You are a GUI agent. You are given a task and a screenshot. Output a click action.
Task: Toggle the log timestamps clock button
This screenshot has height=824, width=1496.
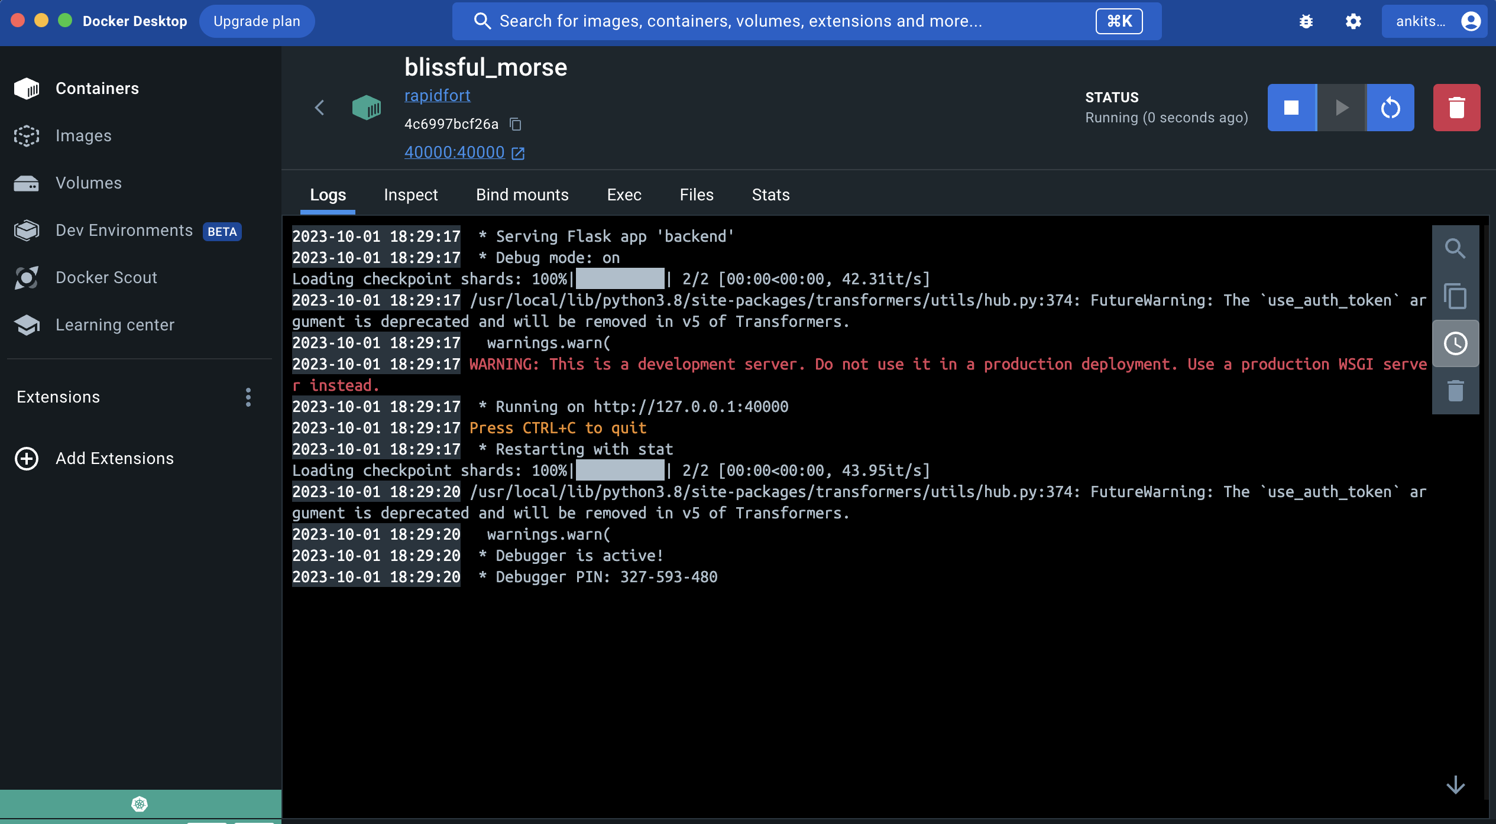click(x=1455, y=343)
